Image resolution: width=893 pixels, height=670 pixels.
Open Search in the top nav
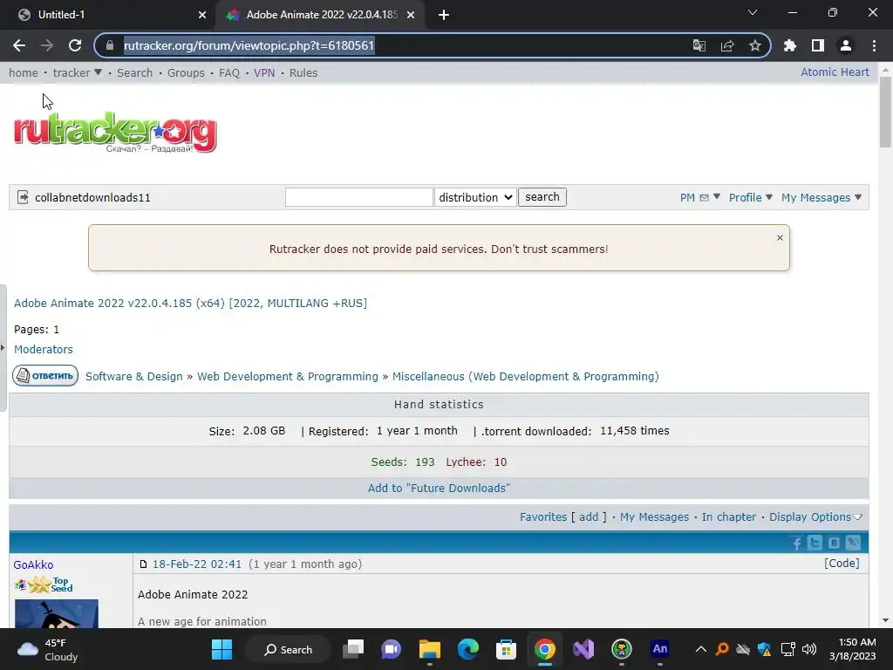coord(134,72)
